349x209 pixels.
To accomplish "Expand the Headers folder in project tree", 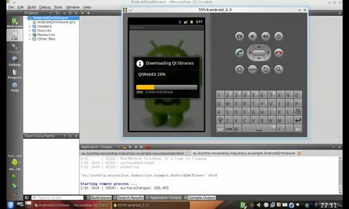I will tap(30, 27).
